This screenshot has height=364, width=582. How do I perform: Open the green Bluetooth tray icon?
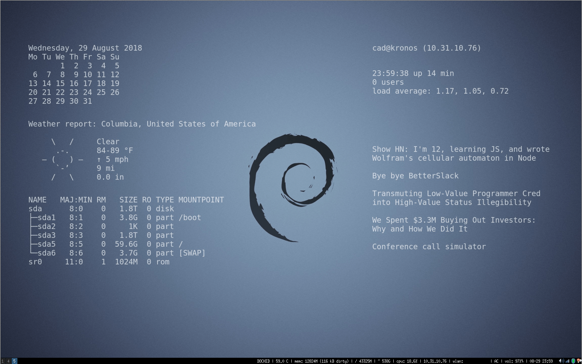(573, 361)
